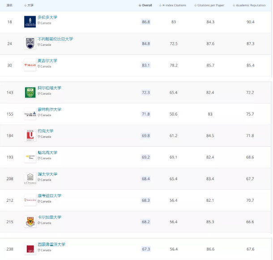Open 西蒙弗雷泽大学 university link
This screenshot has width=273, height=260.
[51, 244]
